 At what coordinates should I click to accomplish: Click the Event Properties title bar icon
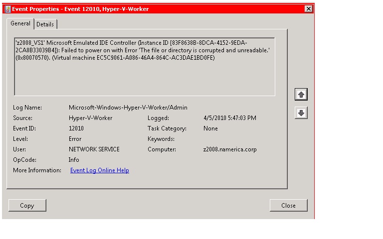tap(8, 9)
